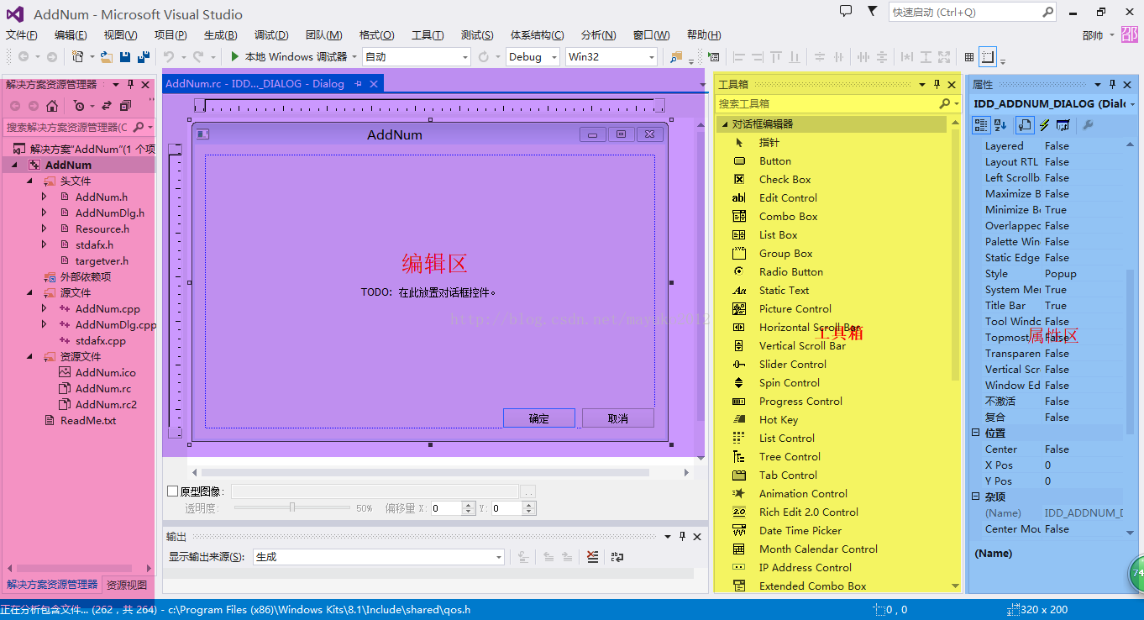Click the 取消 button in dialog

coord(618,418)
